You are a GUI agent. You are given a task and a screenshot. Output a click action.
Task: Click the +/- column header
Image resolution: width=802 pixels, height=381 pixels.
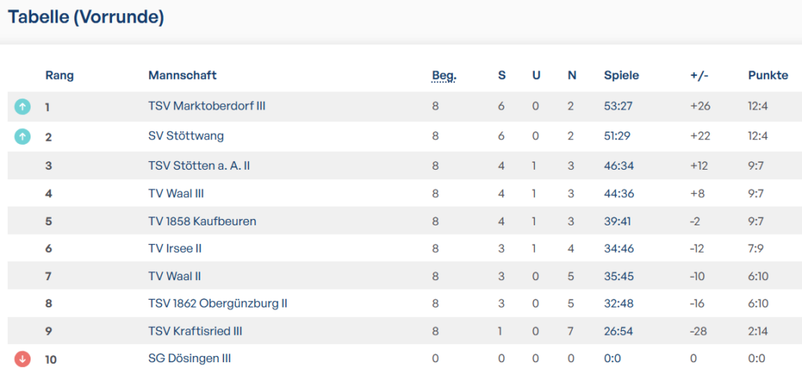coord(699,76)
